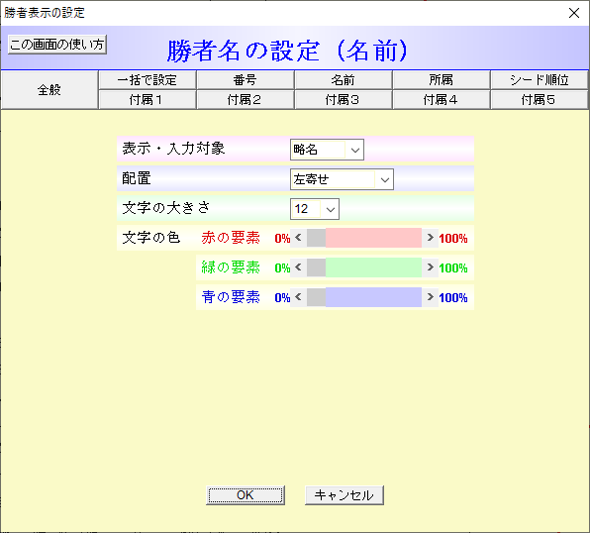Click the green element slider left arrow
This screenshot has width=590, height=533.
(x=298, y=267)
